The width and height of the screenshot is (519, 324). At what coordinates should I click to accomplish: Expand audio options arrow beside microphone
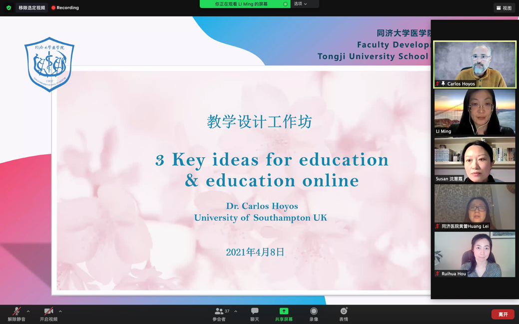[x=28, y=312]
